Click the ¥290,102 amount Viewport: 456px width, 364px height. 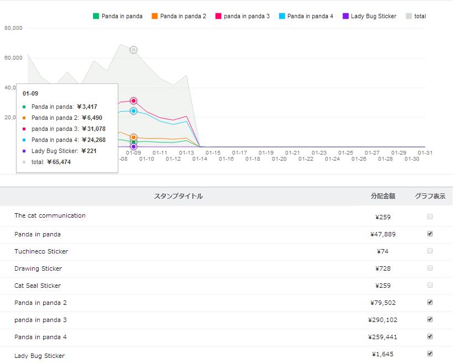pos(382,320)
